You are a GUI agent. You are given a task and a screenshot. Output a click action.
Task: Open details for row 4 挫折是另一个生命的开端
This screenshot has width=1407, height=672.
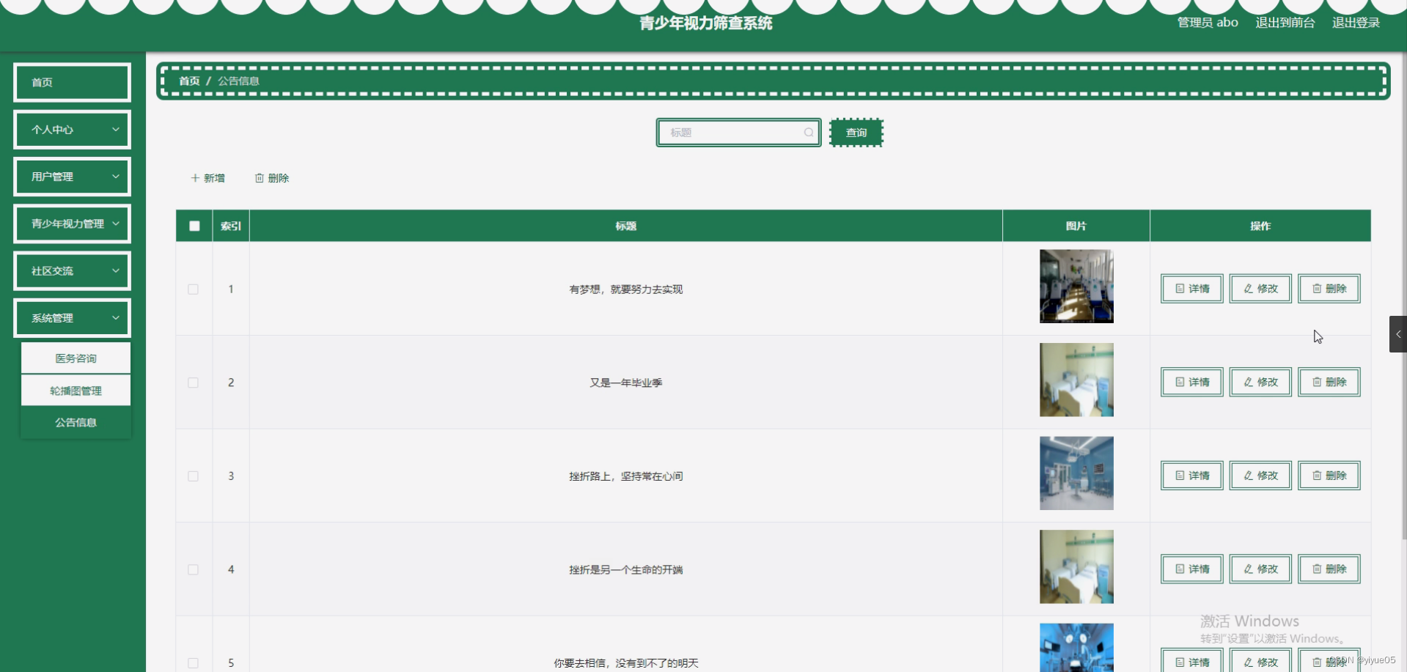click(x=1192, y=569)
